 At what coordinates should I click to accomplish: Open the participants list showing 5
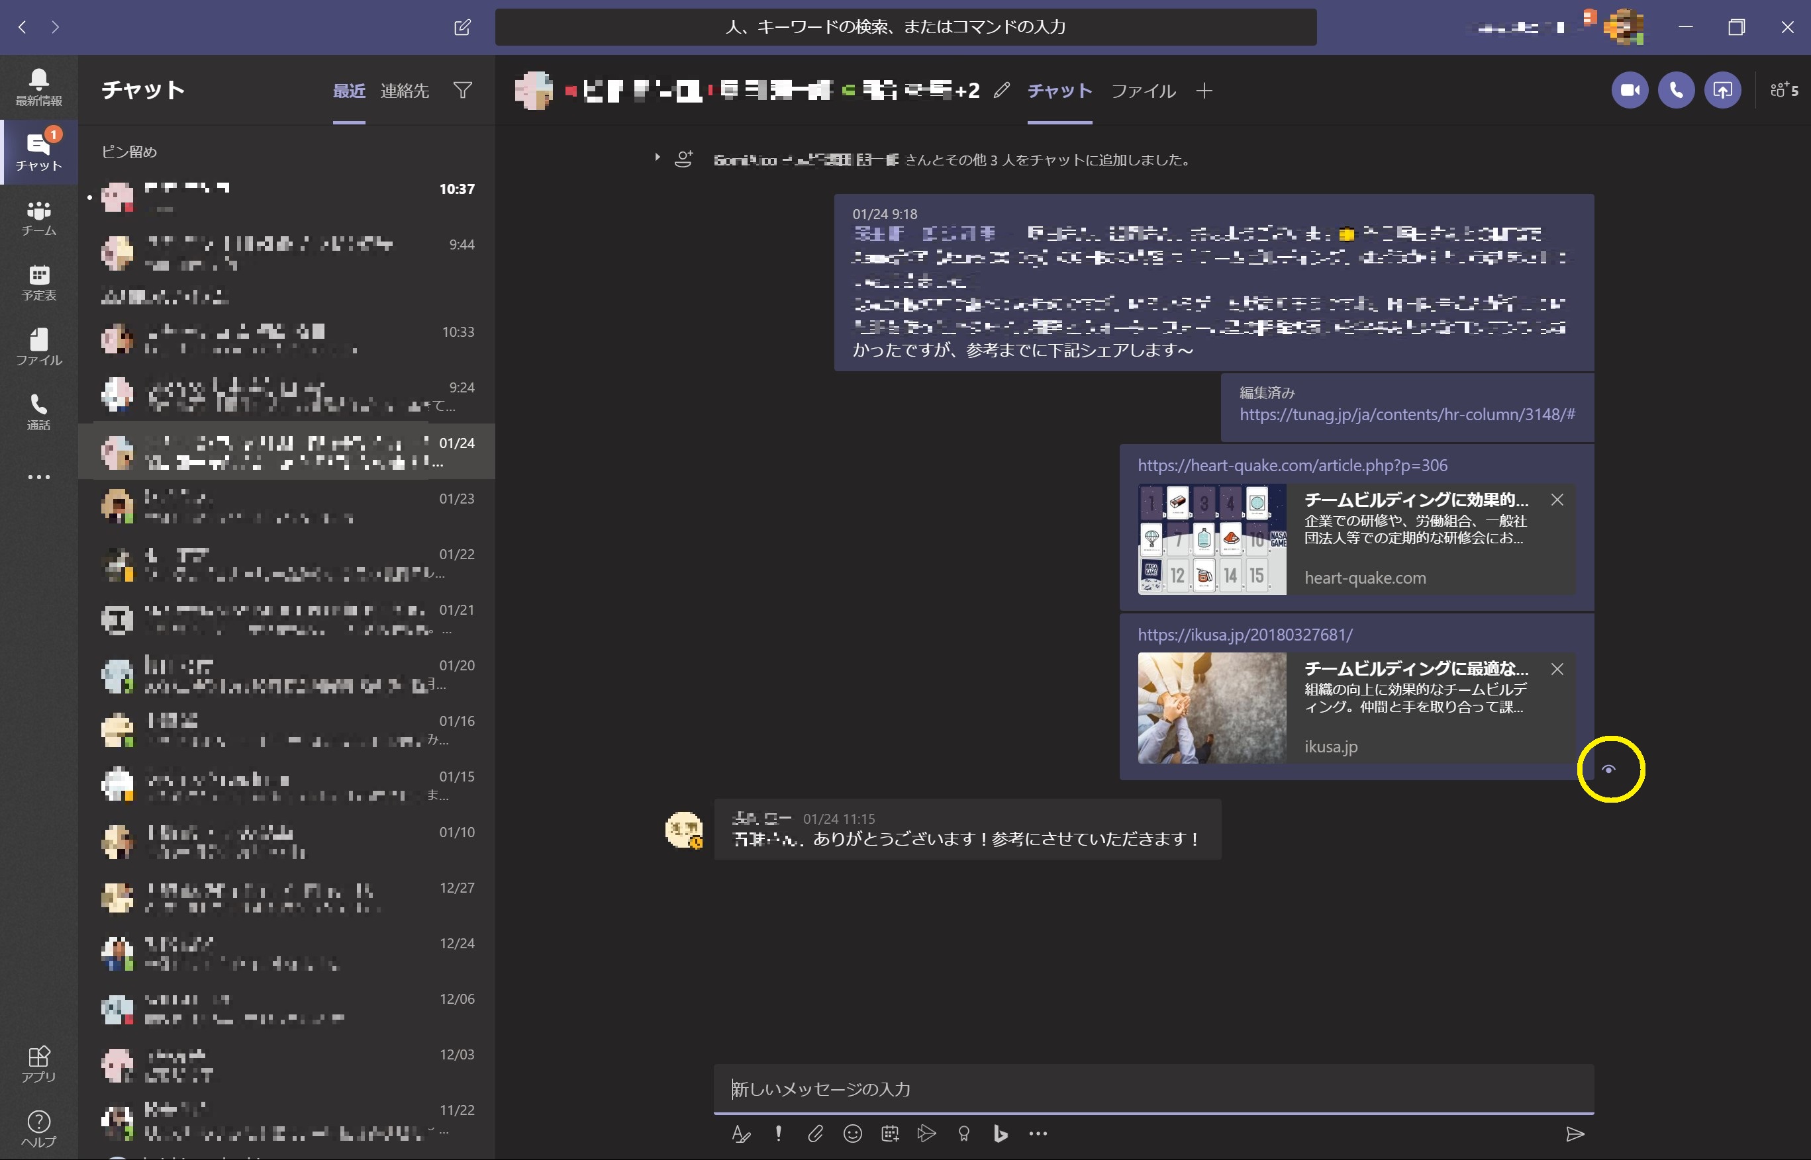pos(1784,91)
